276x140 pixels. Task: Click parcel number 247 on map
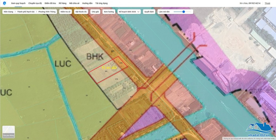(159, 105)
